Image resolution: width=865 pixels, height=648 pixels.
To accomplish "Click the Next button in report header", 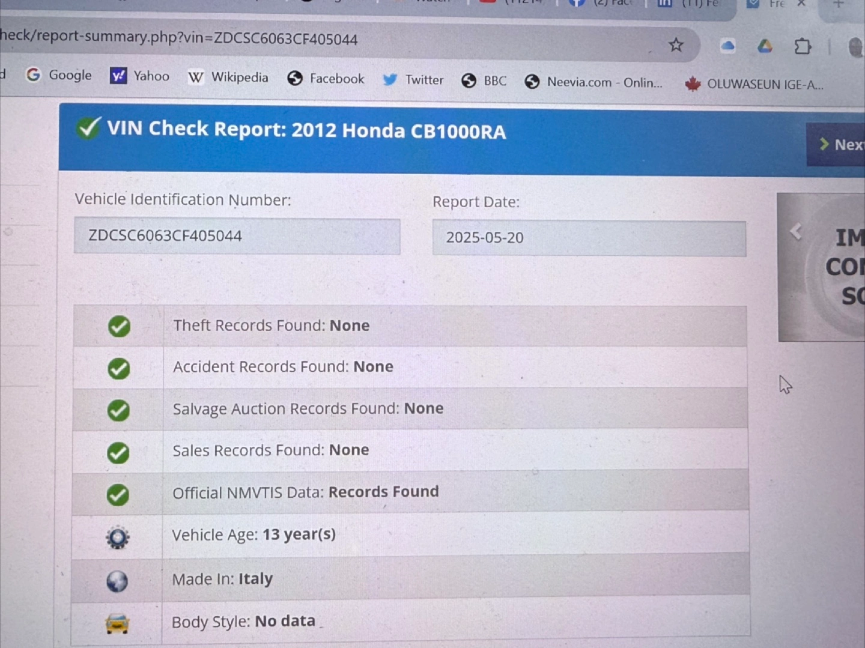I will pos(836,145).
